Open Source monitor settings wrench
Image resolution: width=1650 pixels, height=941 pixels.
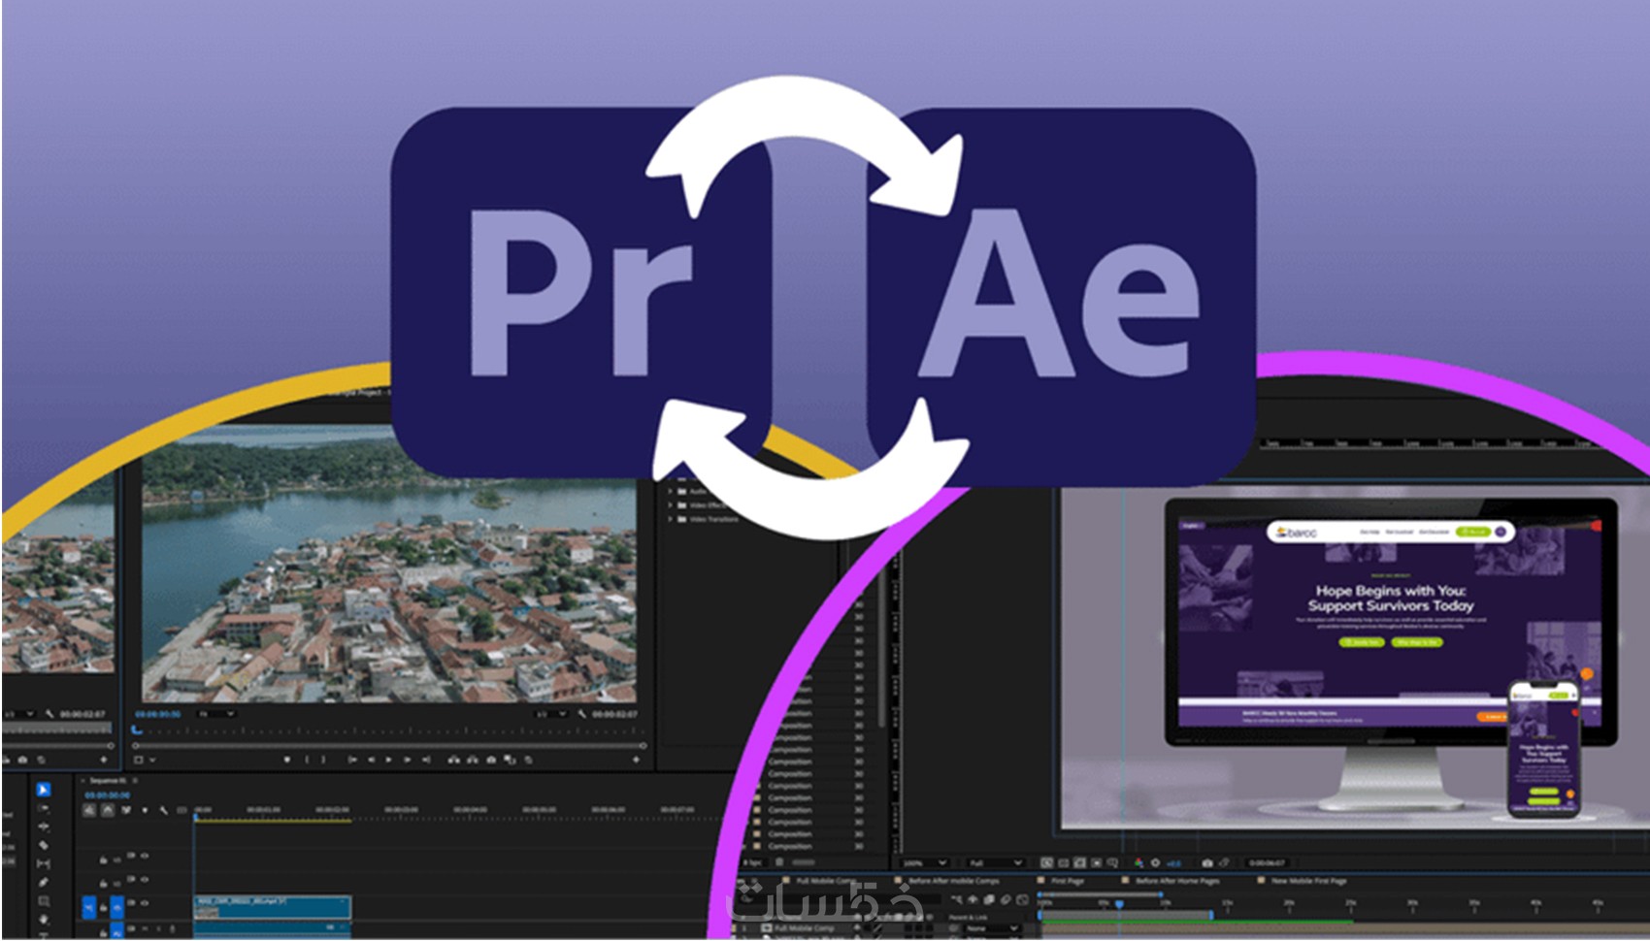click(x=49, y=714)
